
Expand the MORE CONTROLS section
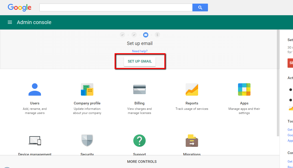142,162
